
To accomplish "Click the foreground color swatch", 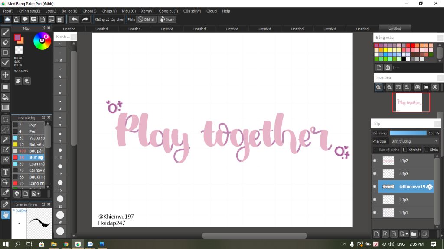I will pos(17,37).
